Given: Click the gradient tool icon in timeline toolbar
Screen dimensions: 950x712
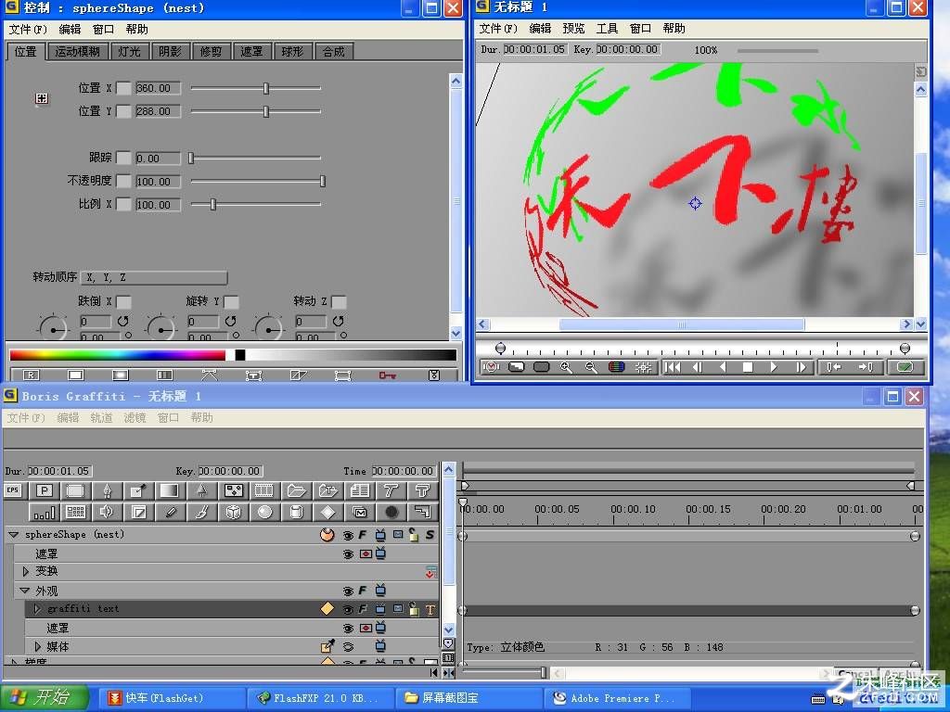Looking at the screenshot, I should pyautogui.click(x=170, y=490).
